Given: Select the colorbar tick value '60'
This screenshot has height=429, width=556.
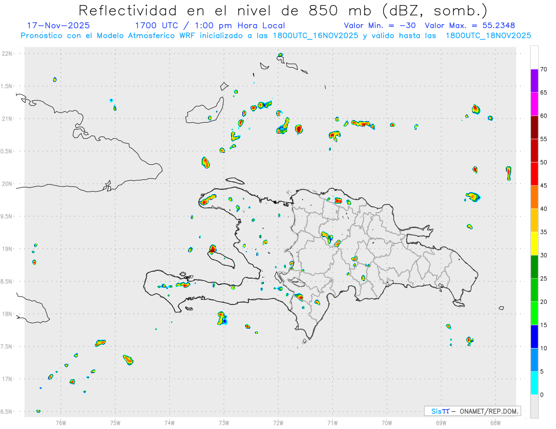Looking at the screenshot, I should coord(544,116).
